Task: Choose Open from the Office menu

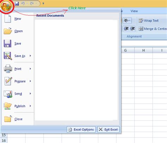Action: tap(18, 31)
